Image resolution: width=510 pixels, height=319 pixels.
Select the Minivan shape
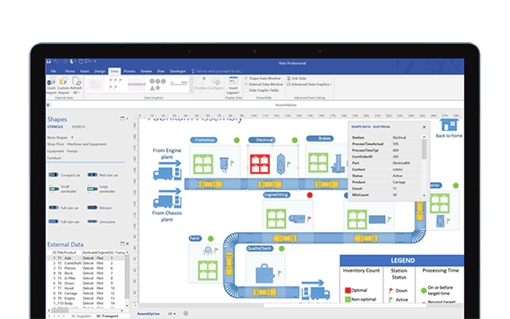coord(99,207)
